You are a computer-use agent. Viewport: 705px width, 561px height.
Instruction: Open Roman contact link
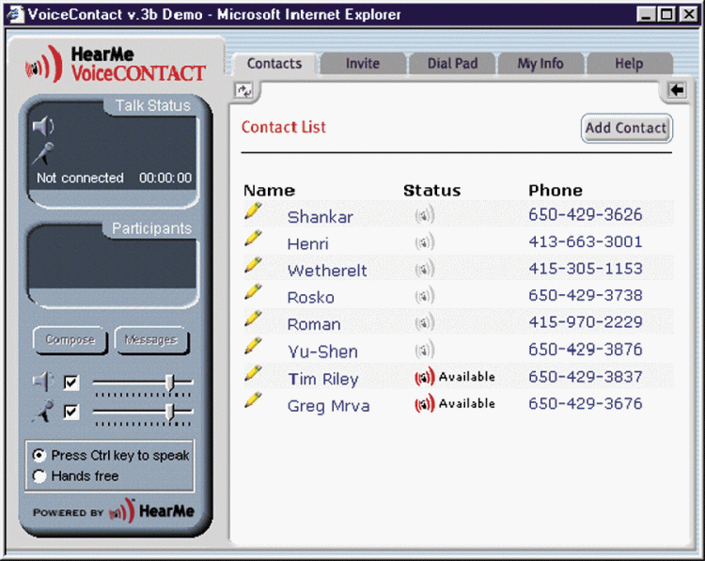coord(314,324)
